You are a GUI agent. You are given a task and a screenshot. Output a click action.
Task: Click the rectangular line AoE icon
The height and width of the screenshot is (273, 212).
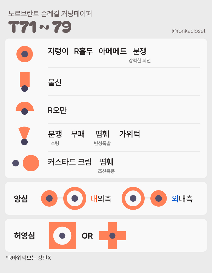point(25,79)
